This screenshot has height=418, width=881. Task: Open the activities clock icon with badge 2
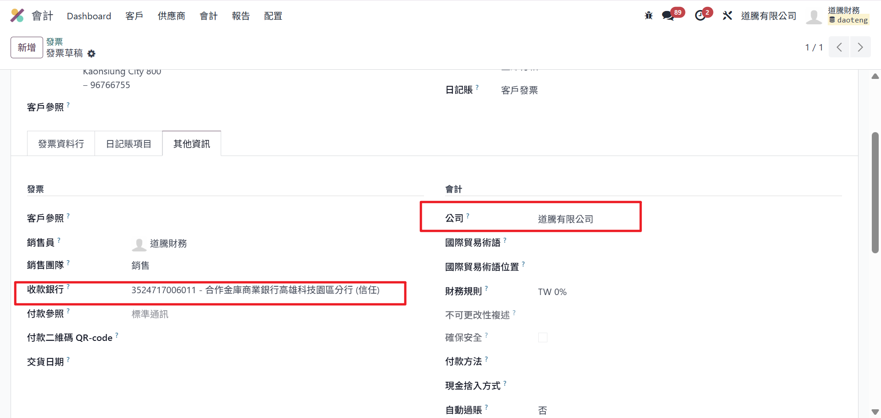tap(700, 16)
